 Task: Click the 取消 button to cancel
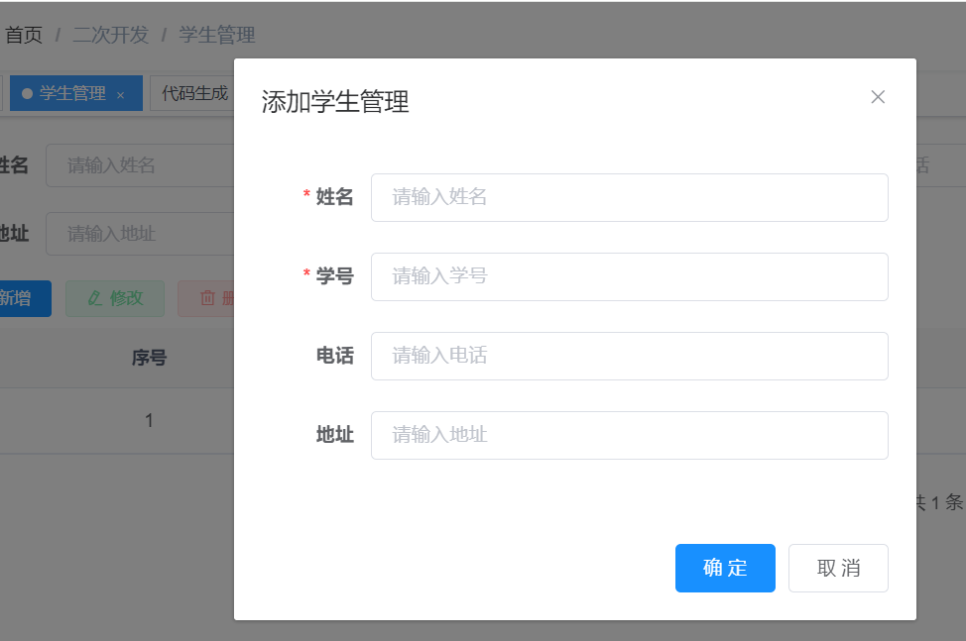(x=838, y=568)
